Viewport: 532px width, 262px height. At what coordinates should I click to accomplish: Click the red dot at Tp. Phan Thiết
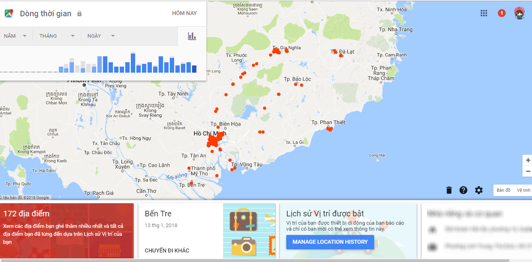pyautogui.click(x=329, y=129)
